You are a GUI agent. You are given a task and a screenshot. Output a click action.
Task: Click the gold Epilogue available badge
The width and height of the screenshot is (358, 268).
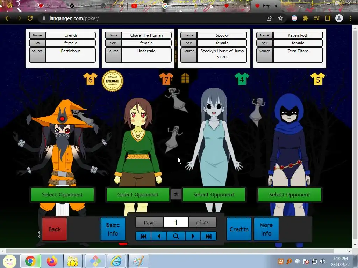point(113,81)
